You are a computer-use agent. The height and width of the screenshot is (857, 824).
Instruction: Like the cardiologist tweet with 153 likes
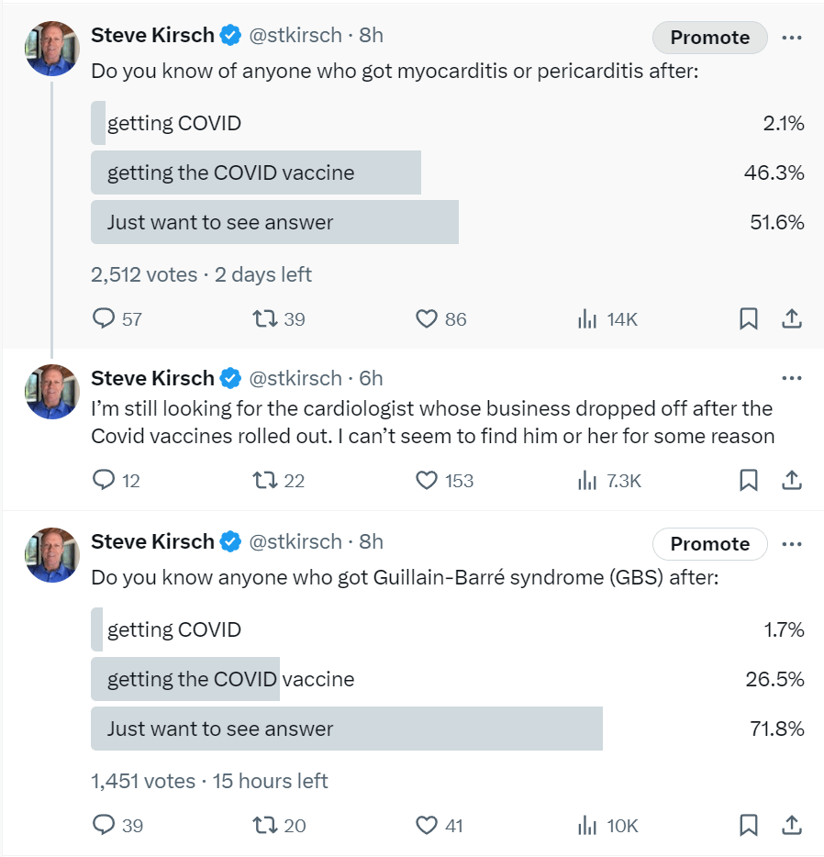426,481
